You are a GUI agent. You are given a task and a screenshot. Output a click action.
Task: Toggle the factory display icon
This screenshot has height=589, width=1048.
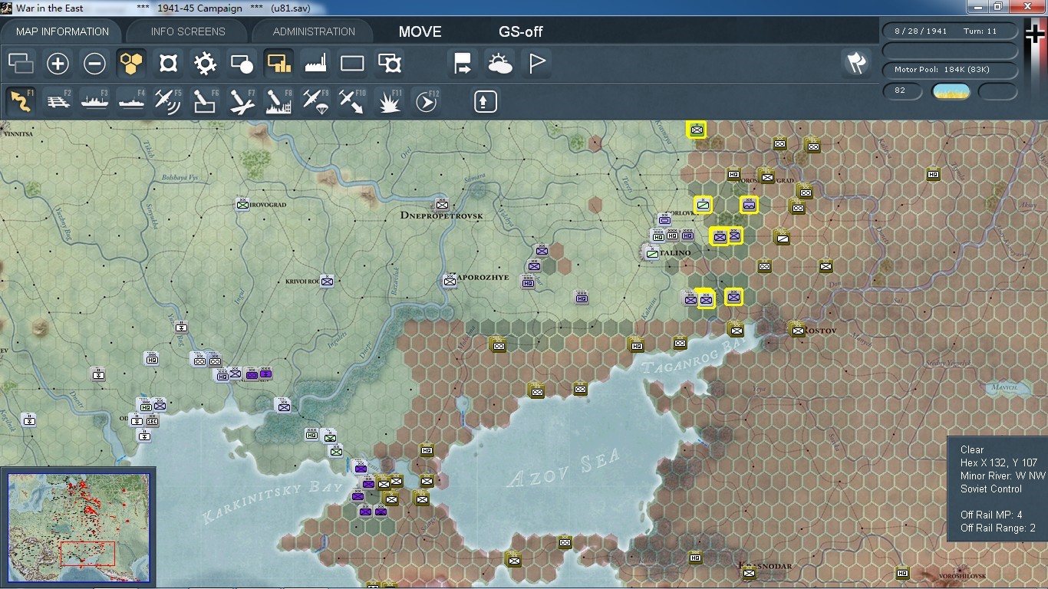click(315, 64)
